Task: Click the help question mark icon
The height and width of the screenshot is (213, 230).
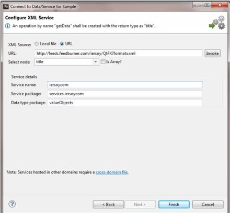Action: point(12,204)
